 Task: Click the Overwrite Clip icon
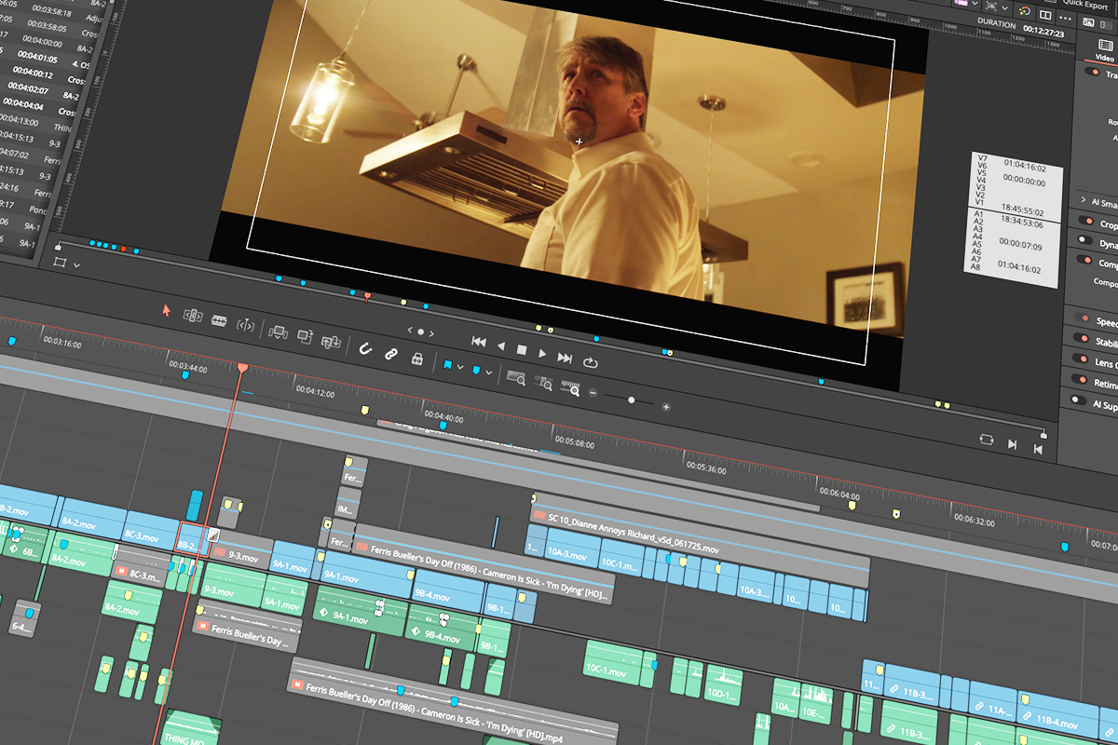(x=304, y=335)
